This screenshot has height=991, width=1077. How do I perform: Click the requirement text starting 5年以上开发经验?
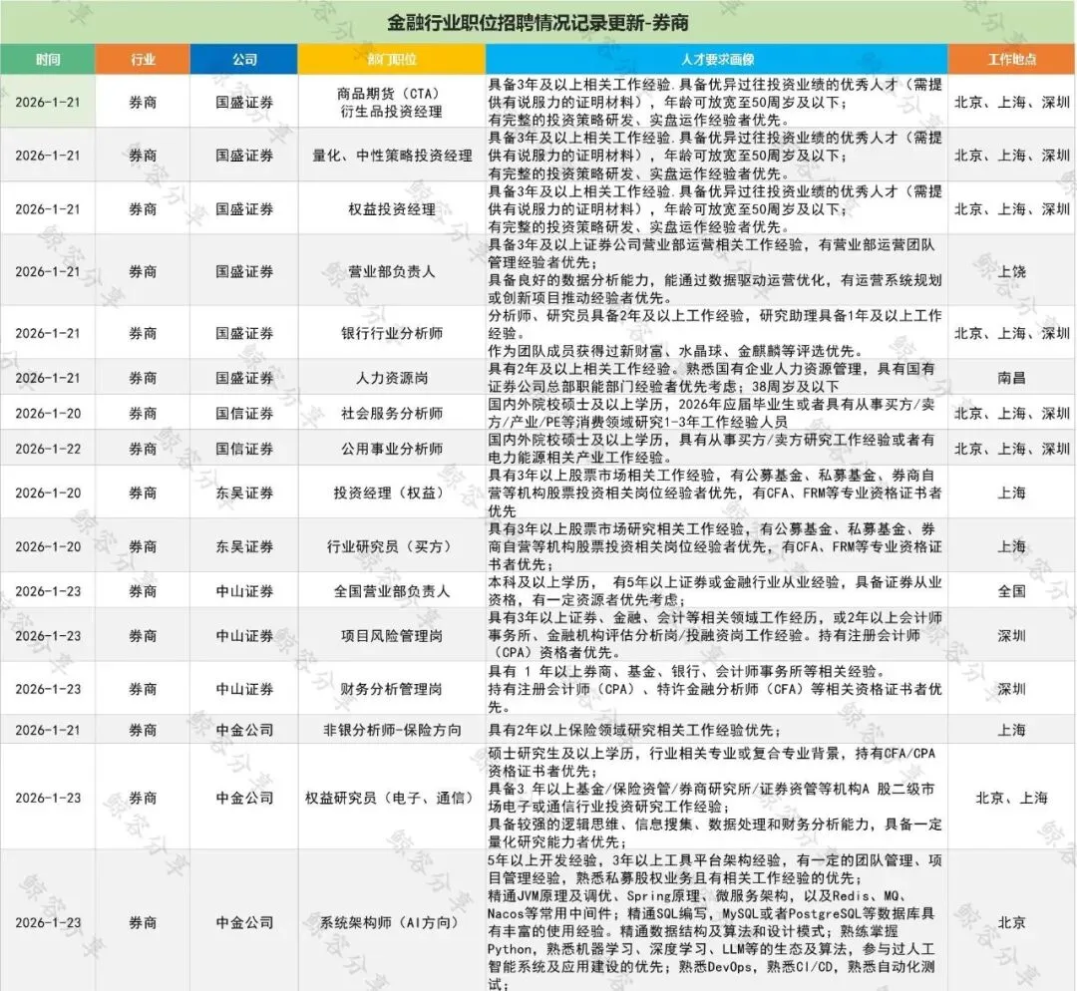pos(716,922)
